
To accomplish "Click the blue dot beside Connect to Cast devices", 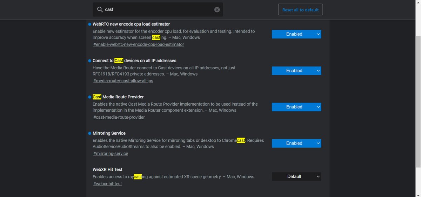I will pyautogui.click(x=89, y=61).
